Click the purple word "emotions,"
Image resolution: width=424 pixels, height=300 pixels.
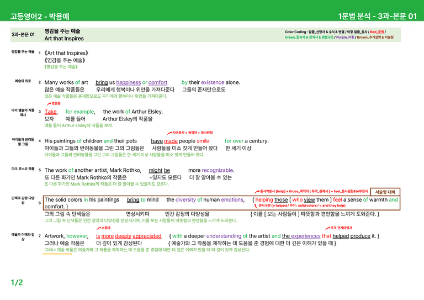coord(233,199)
